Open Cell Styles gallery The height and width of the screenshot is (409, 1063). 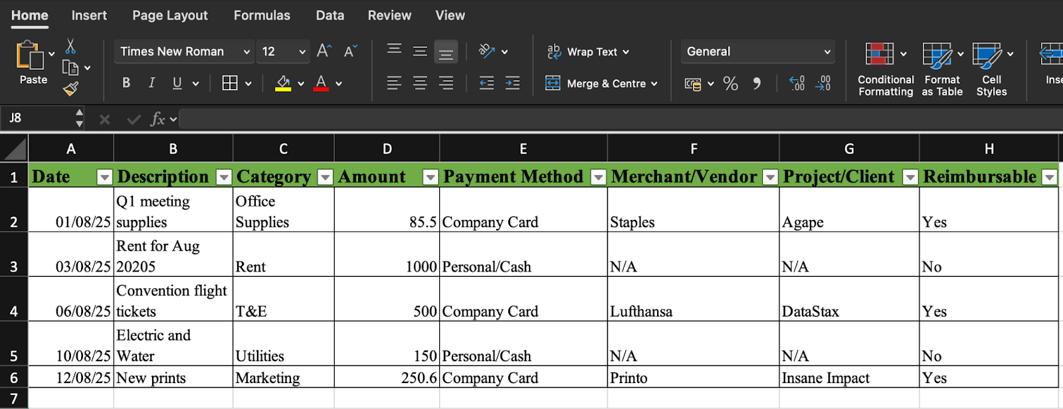pos(991,70)
